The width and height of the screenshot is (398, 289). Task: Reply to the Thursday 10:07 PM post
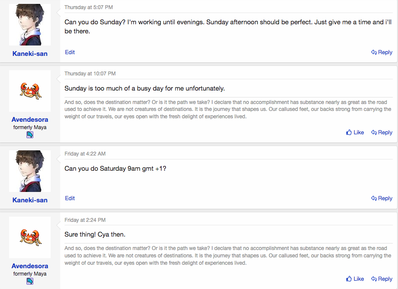pyautogui.click(x=382, y=132)
